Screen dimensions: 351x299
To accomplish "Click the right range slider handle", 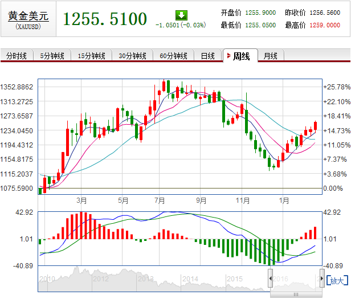I will 322,278.
